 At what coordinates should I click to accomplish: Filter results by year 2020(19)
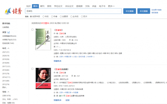[6, 56]
